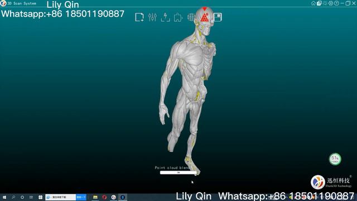Screen dimensions: 357x201
Task: Click the taskbar search magnifier icon
Action: [13, 197]
